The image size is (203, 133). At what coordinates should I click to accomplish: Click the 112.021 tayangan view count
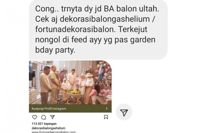[44, 124]
